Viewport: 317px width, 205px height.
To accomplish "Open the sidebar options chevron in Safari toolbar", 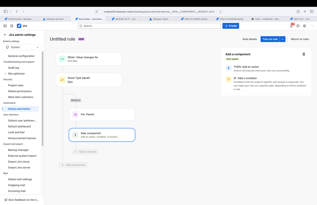I will [x=10, y=11].
